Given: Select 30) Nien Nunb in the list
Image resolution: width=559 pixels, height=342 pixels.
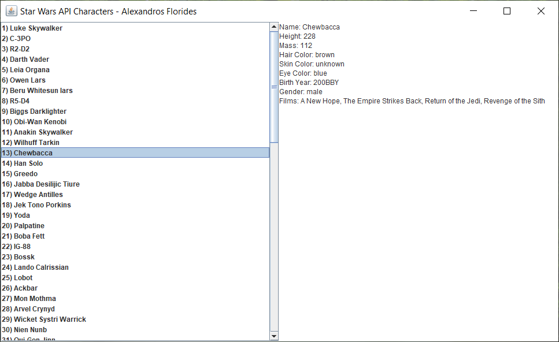Looking at the screenshot, I should pyautogui.click(x=135, y=330).
